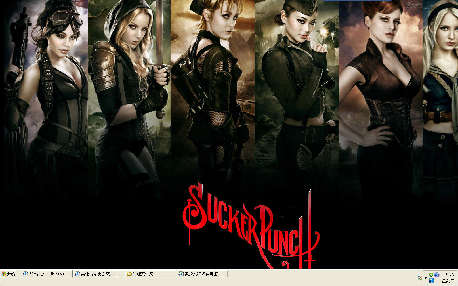Click the input method language bar icon

click(x=420, y=278)
